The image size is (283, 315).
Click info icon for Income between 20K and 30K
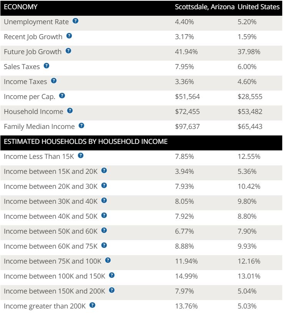pyautogui.click(x=104, y=185)
